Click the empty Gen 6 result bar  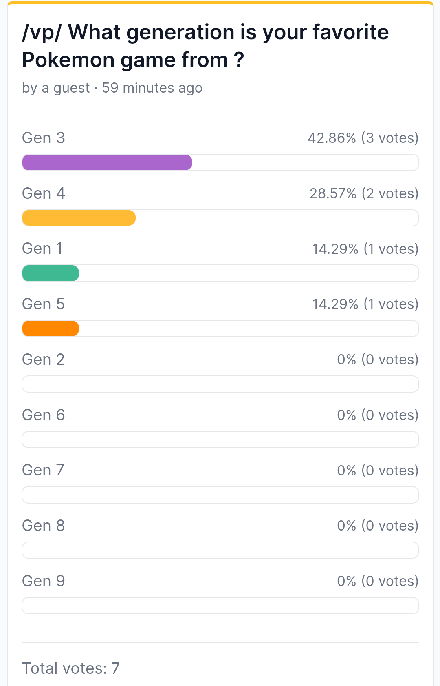(220, 440)
